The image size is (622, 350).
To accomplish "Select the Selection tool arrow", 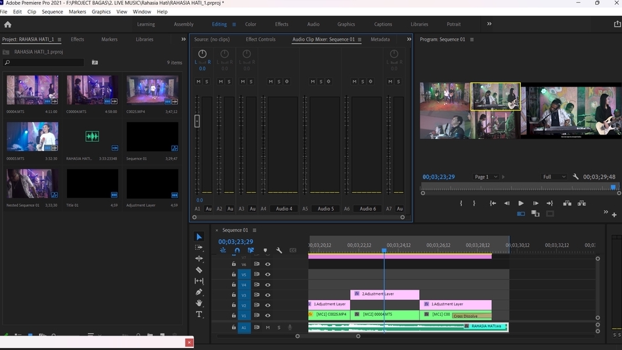I will [199, 236].
